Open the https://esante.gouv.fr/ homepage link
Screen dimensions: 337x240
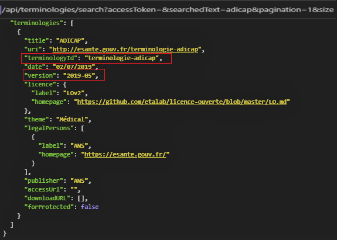pyautogui.click(x=125, y=155)
